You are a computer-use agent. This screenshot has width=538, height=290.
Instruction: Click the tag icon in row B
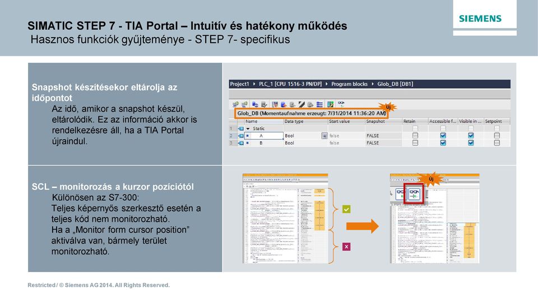tap(241, 143)
